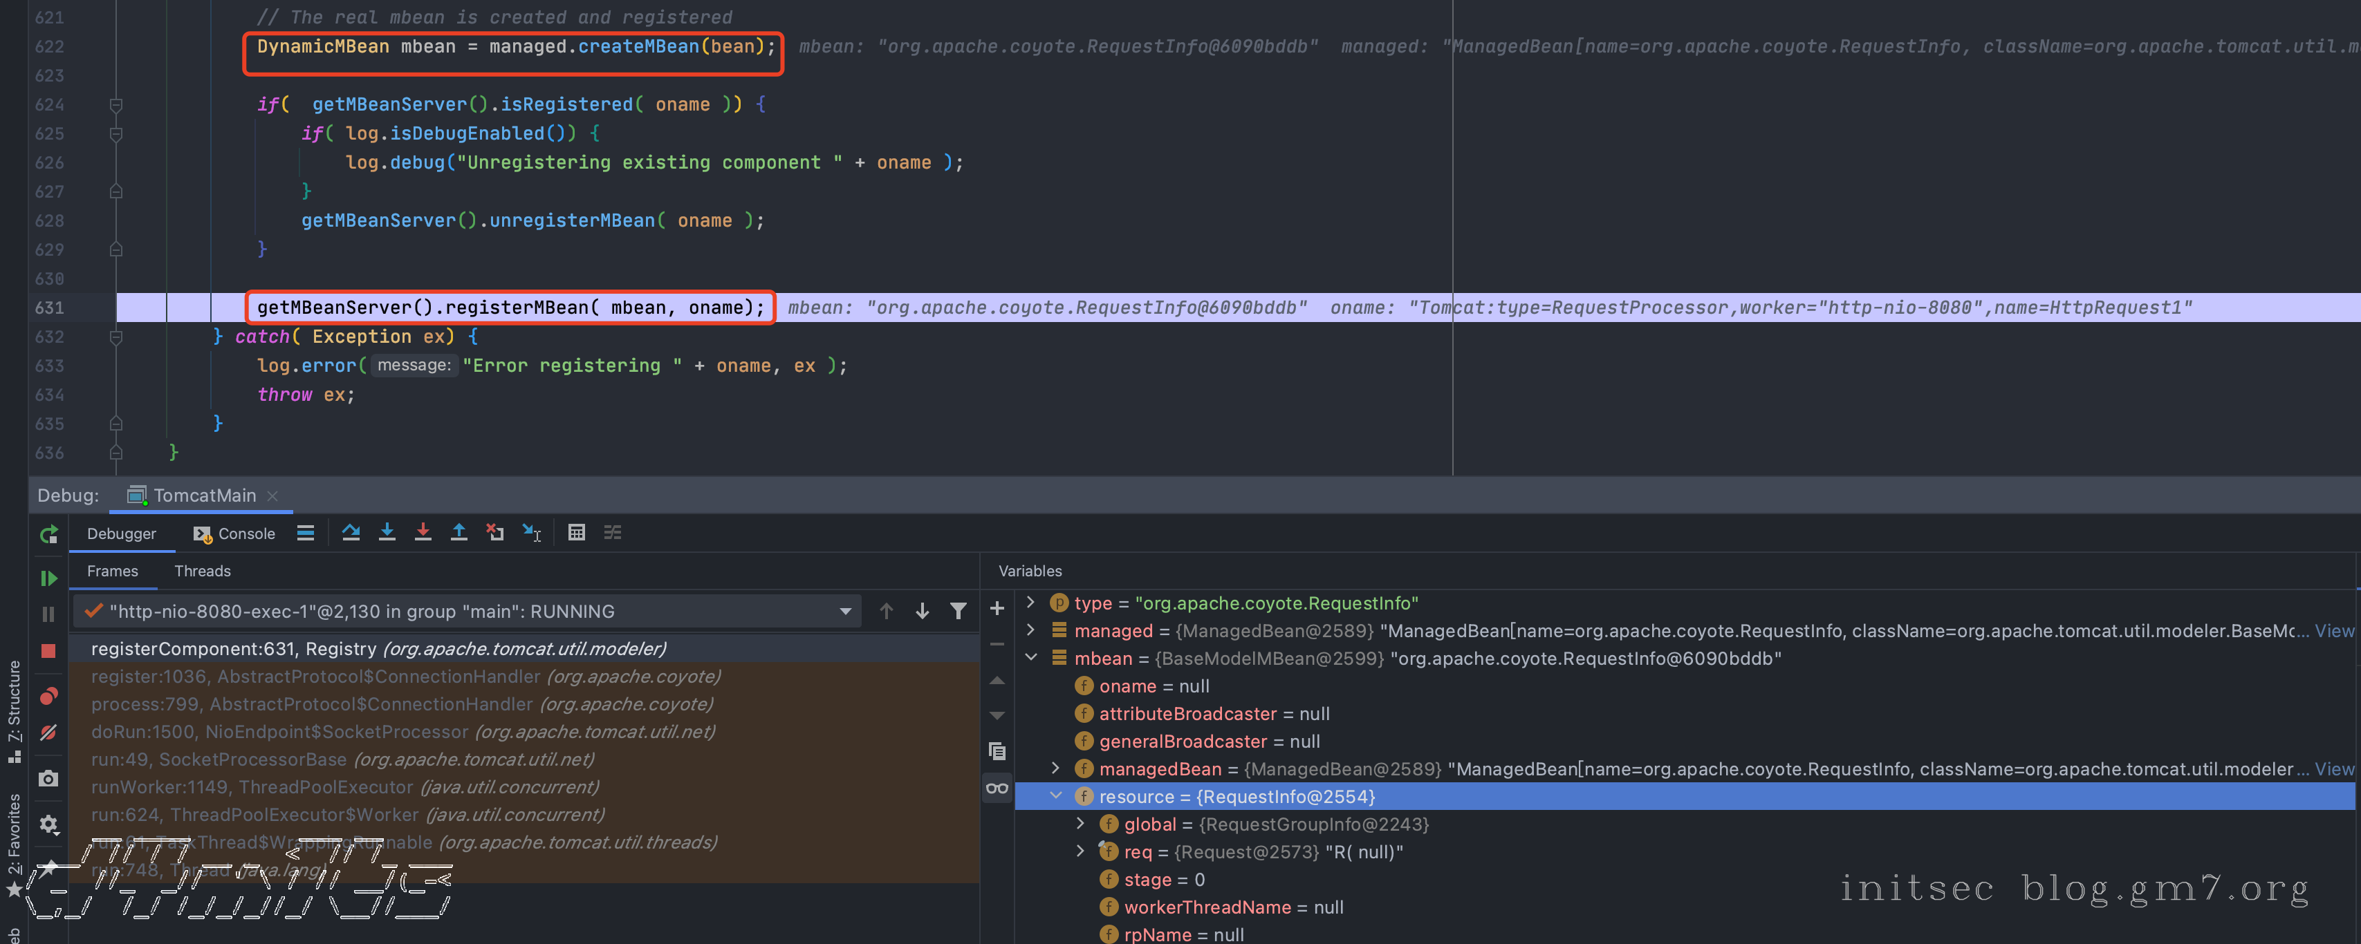Switch to the Threads tab
The width and height of the screenshot is (2361, 944).
[x=202, y=572]
